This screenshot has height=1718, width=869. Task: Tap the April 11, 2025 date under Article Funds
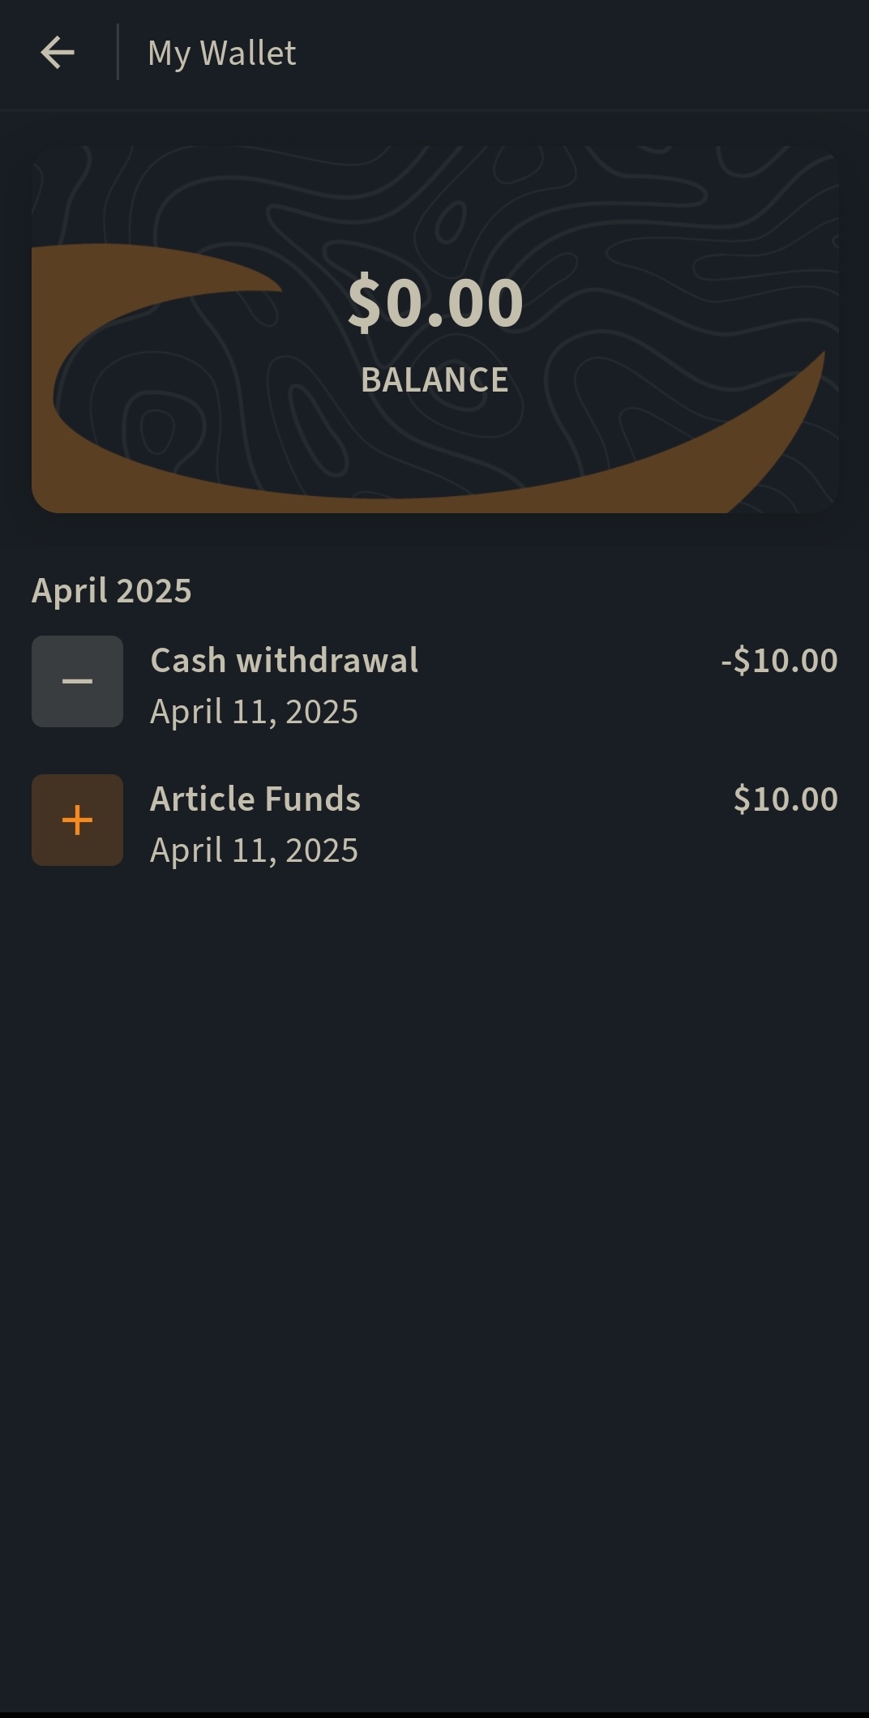(254, 850)
